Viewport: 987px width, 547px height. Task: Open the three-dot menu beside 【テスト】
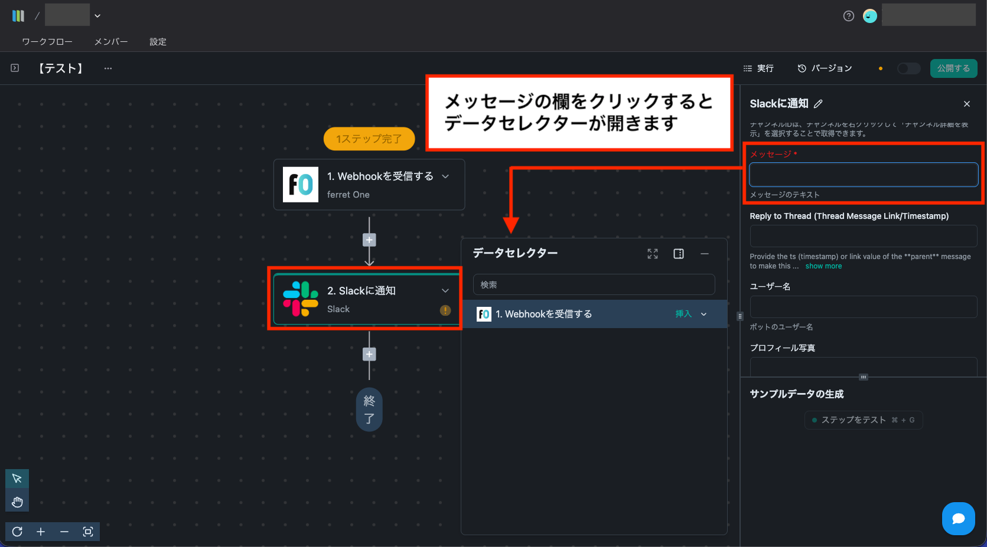click(108, 68)
